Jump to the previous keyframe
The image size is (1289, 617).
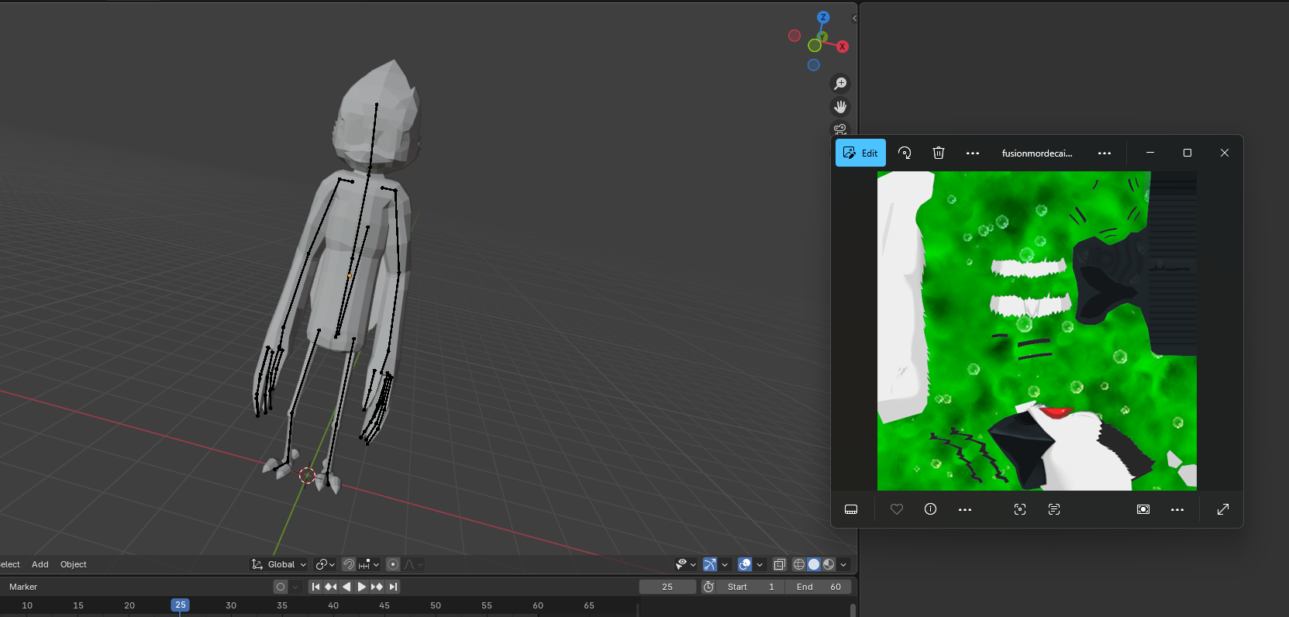(331, 587)
